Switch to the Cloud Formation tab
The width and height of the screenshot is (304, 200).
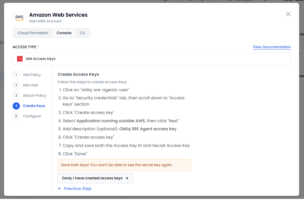[x=33, y=33]
